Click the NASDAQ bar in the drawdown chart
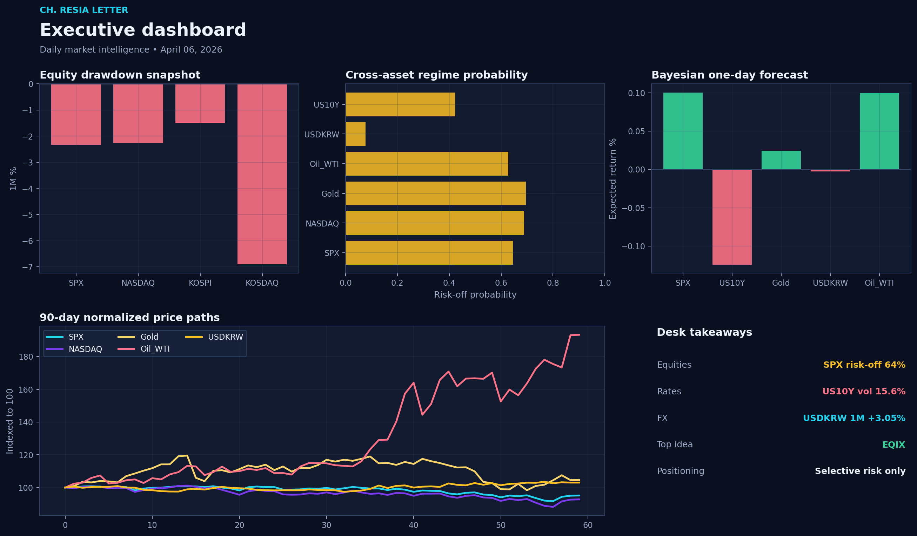This screenshot has height=536, width=917. pos(138,114)
